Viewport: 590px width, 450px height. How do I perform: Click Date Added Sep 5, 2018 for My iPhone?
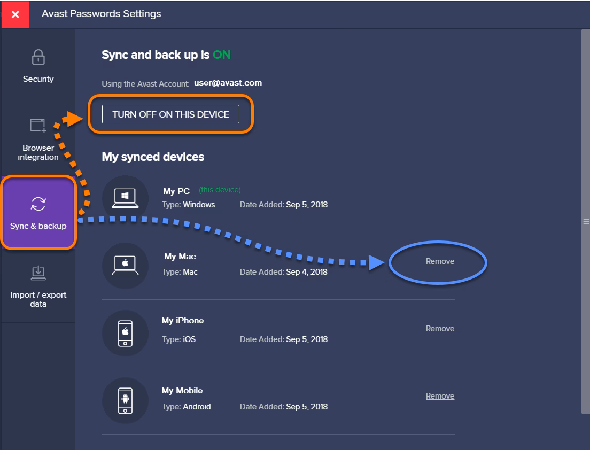(284, 339)
